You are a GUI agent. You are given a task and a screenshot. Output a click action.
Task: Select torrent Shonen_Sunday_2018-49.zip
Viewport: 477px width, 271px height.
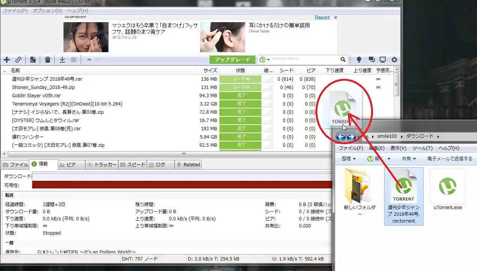43,87
